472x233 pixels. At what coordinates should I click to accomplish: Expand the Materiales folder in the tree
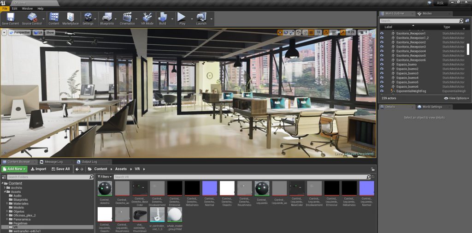7,203
